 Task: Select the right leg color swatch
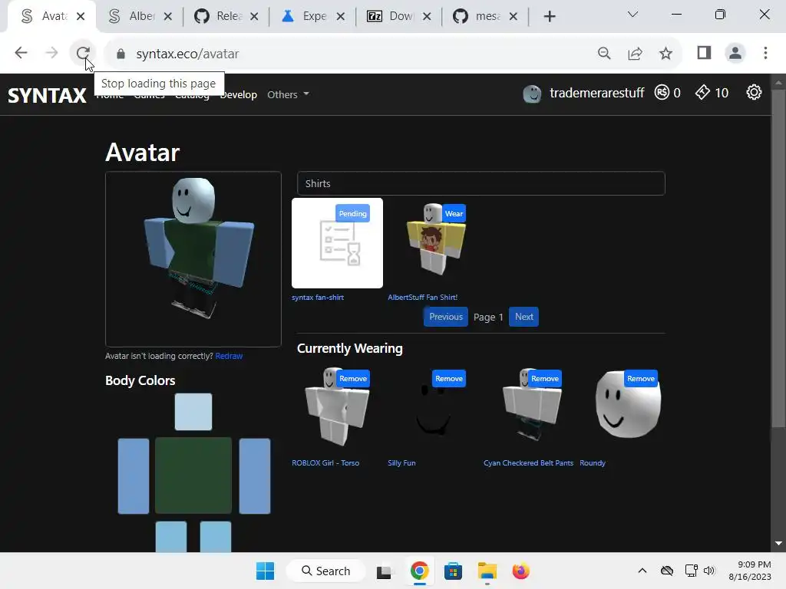click(216, 536)
